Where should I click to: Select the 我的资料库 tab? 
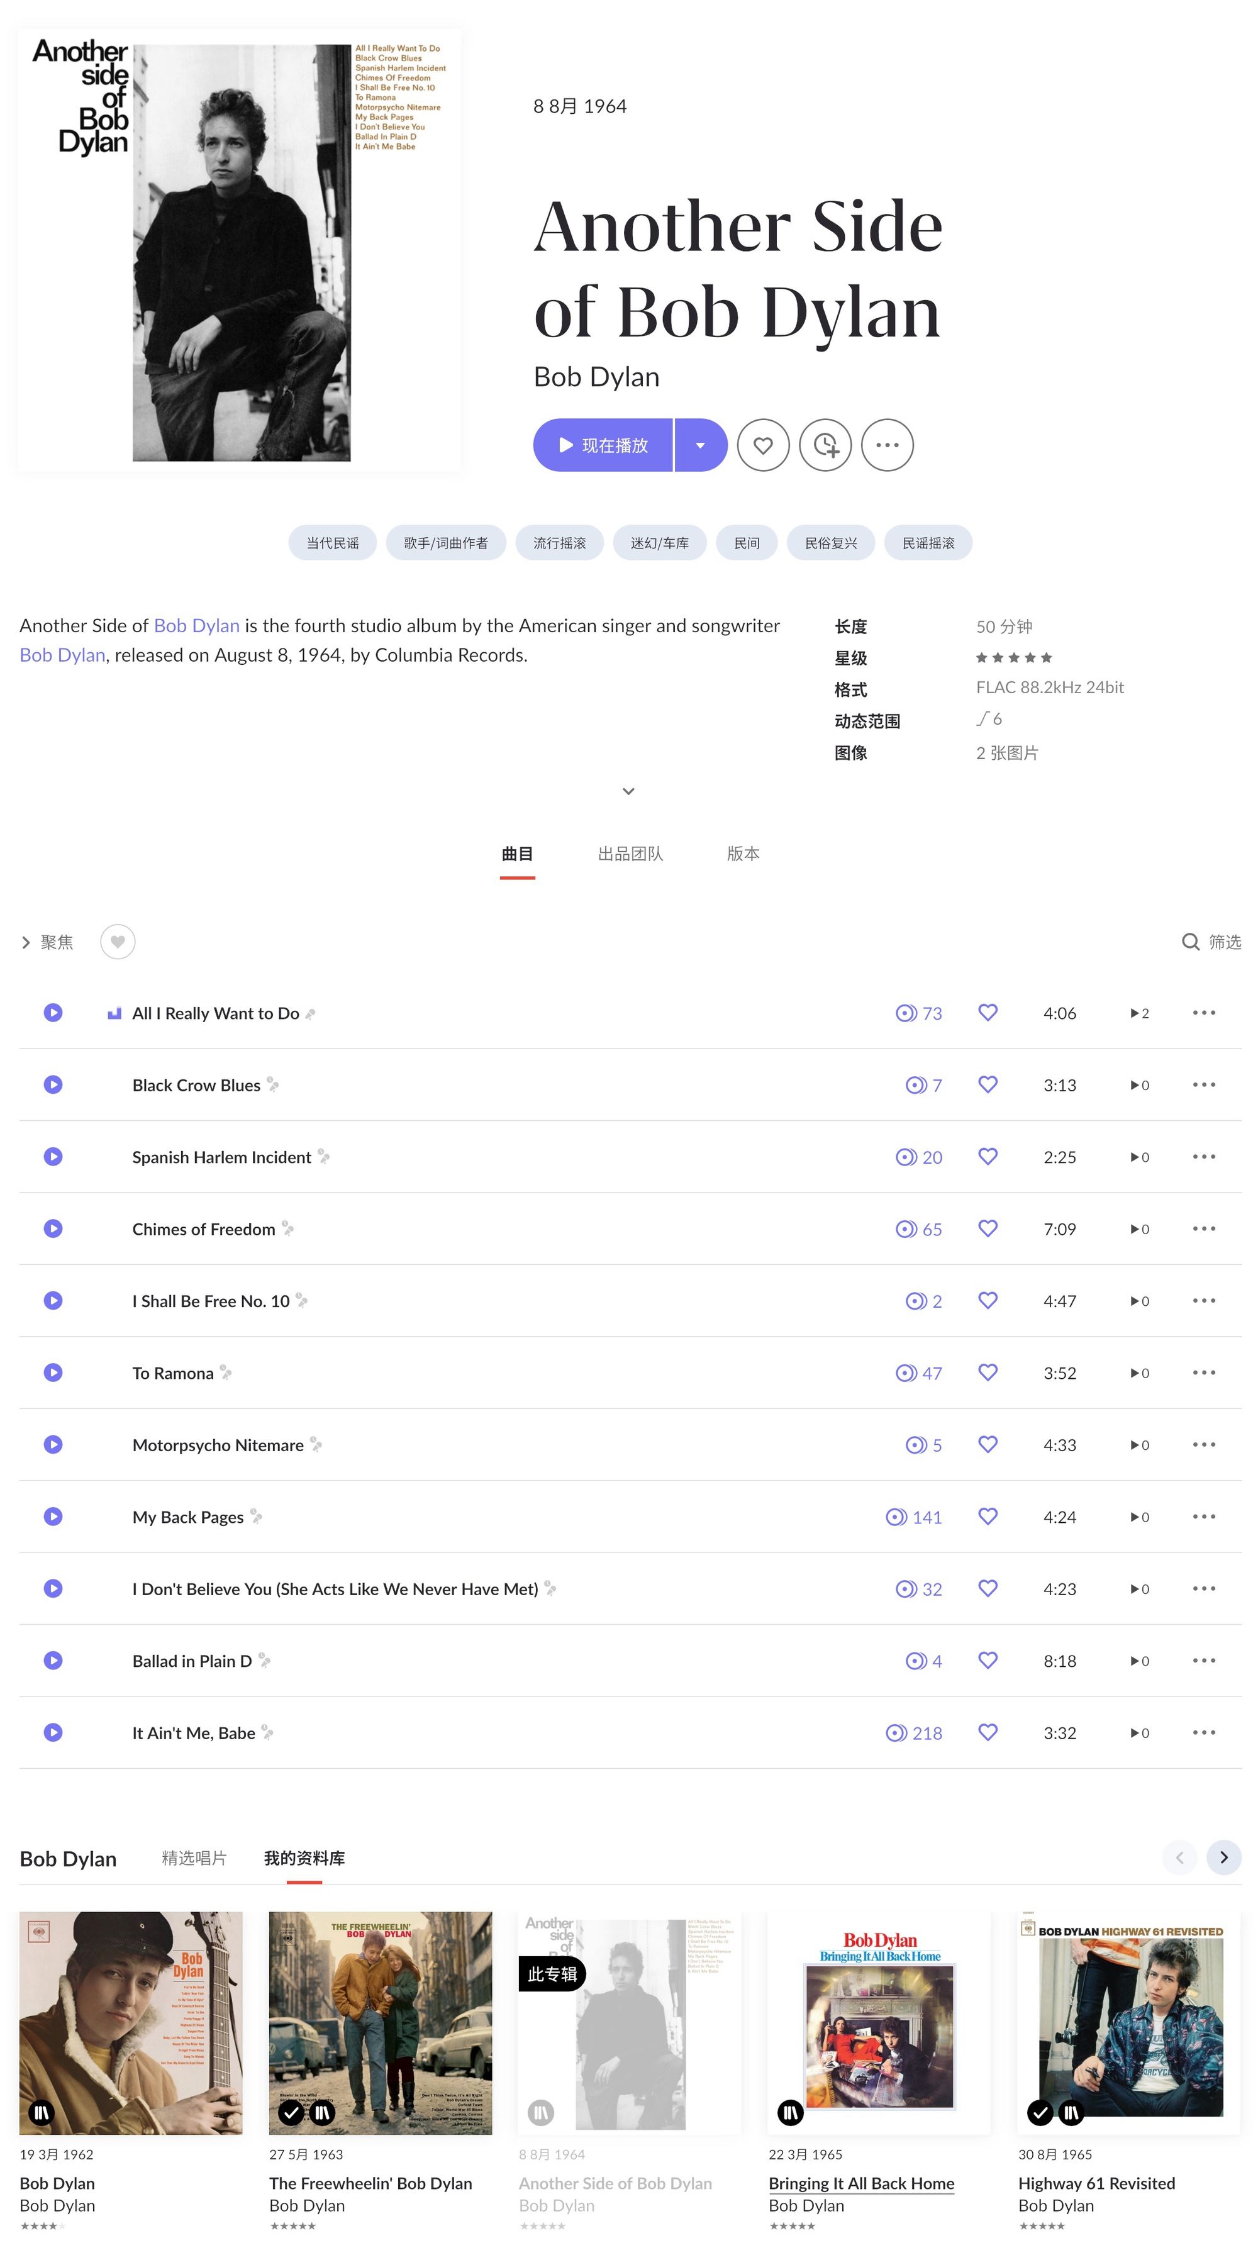coord(304,1857)
